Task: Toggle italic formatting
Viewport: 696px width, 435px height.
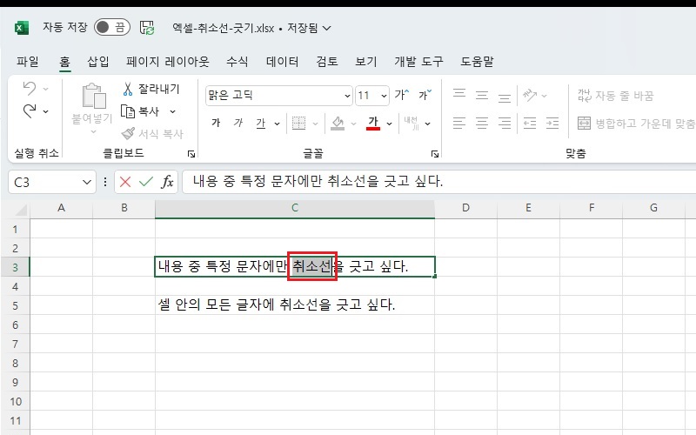Action: click(238, 123)
